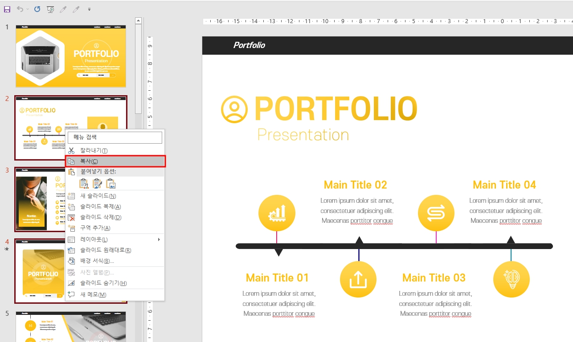Screen dimensions: 573x342
Task: Select 슬라이드 숨기기(H) menu entry
Action: click(x=115, y=283)
